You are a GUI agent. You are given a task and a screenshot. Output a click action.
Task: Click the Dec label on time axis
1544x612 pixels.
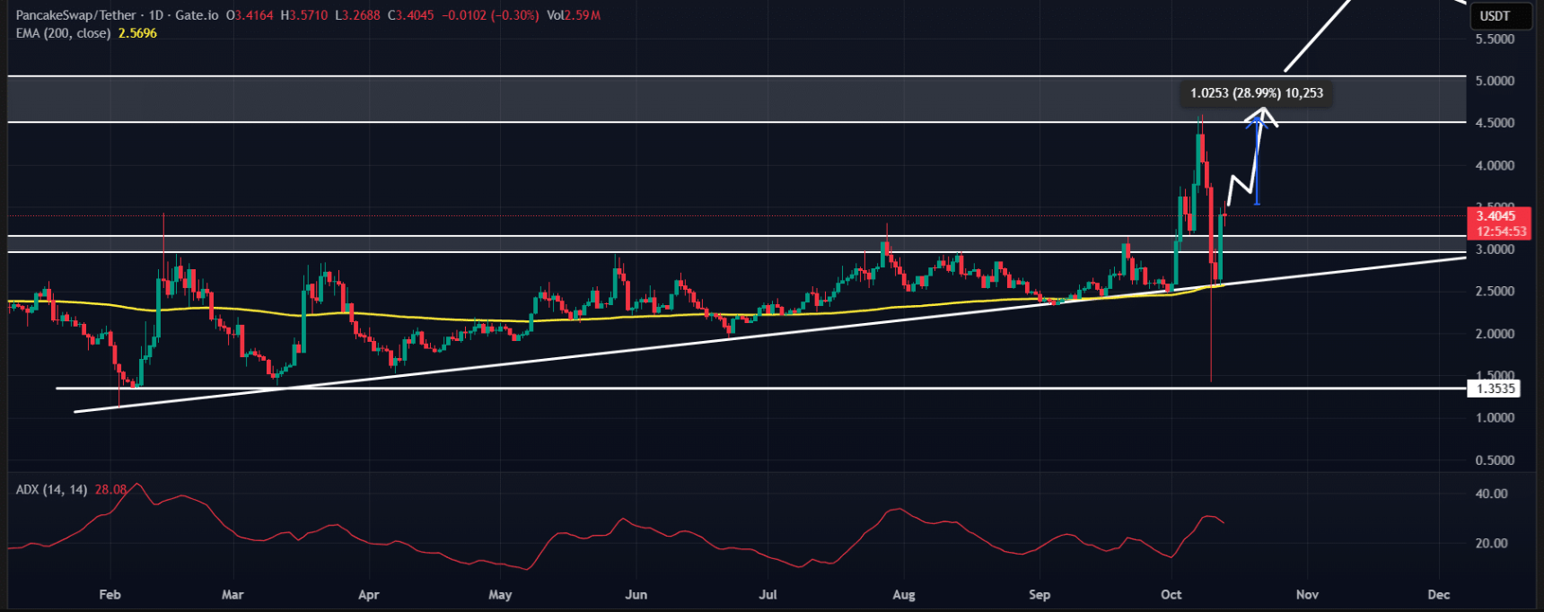point(1438,595)
